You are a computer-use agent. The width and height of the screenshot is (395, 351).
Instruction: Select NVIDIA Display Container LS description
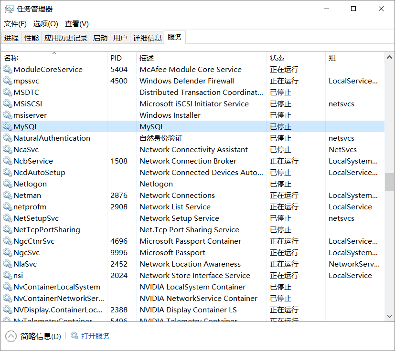188,310
